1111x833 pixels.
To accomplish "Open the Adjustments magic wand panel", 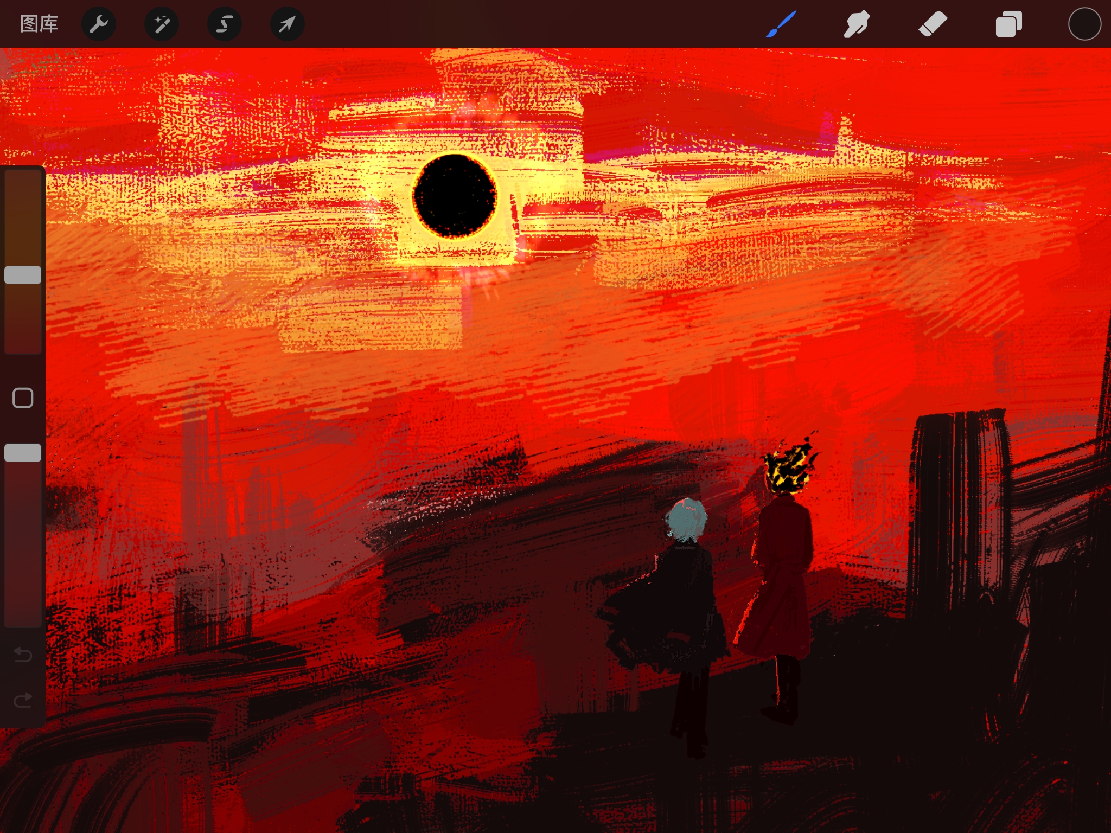I will pos(161,24).
